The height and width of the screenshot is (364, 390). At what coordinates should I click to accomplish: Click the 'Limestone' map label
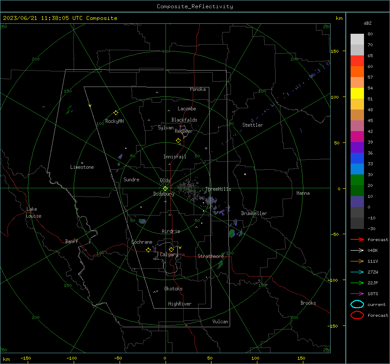pyautogui.click(x=82, y=167)
